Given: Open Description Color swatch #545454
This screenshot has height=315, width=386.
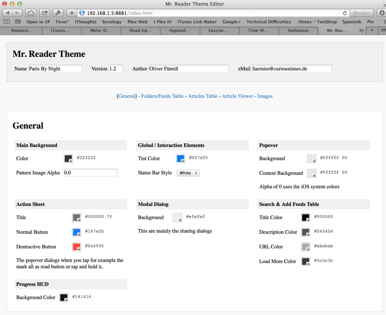Looking at the screenshot, I should [306, 232].
